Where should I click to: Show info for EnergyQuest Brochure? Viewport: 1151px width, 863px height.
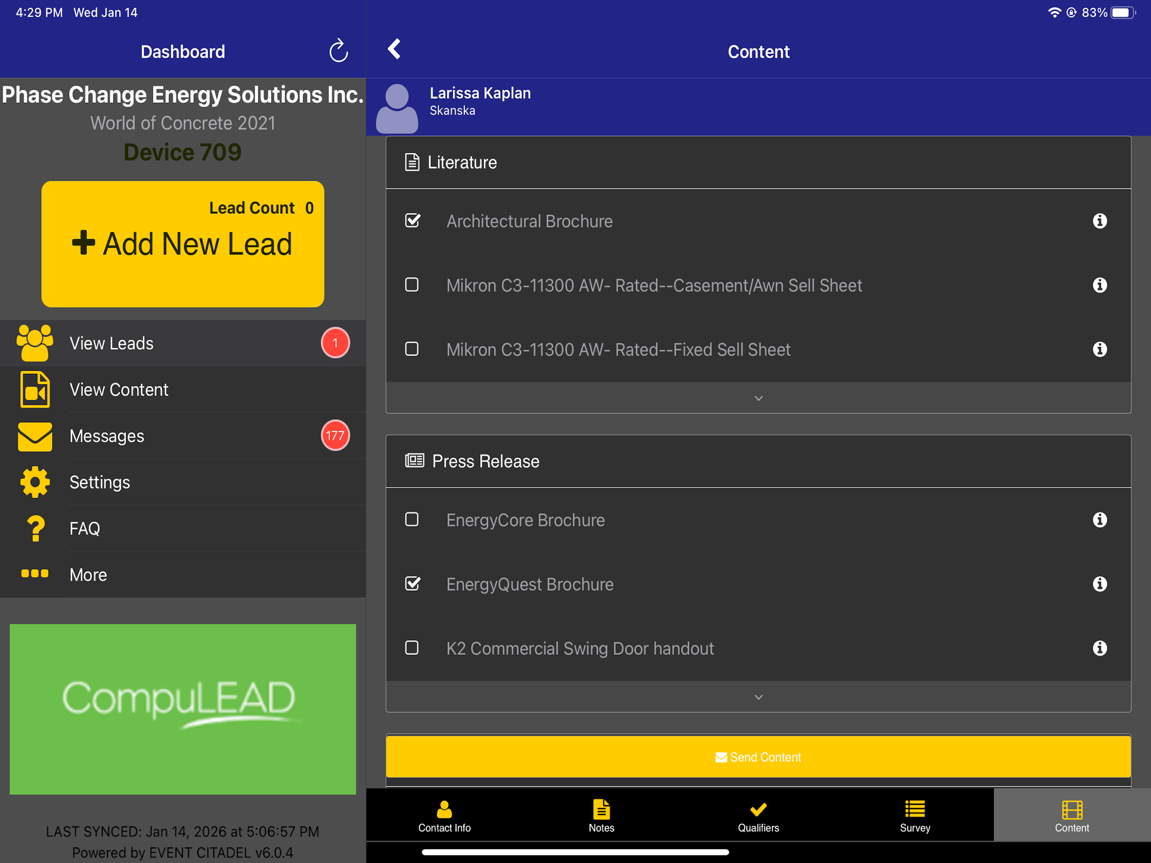(x=1100, y=584)
